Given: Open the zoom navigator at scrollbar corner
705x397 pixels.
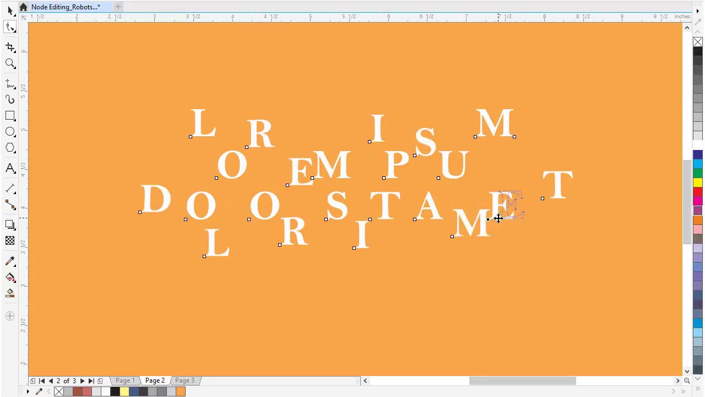Looking at the screenshot, I should (x=687, y=380).
